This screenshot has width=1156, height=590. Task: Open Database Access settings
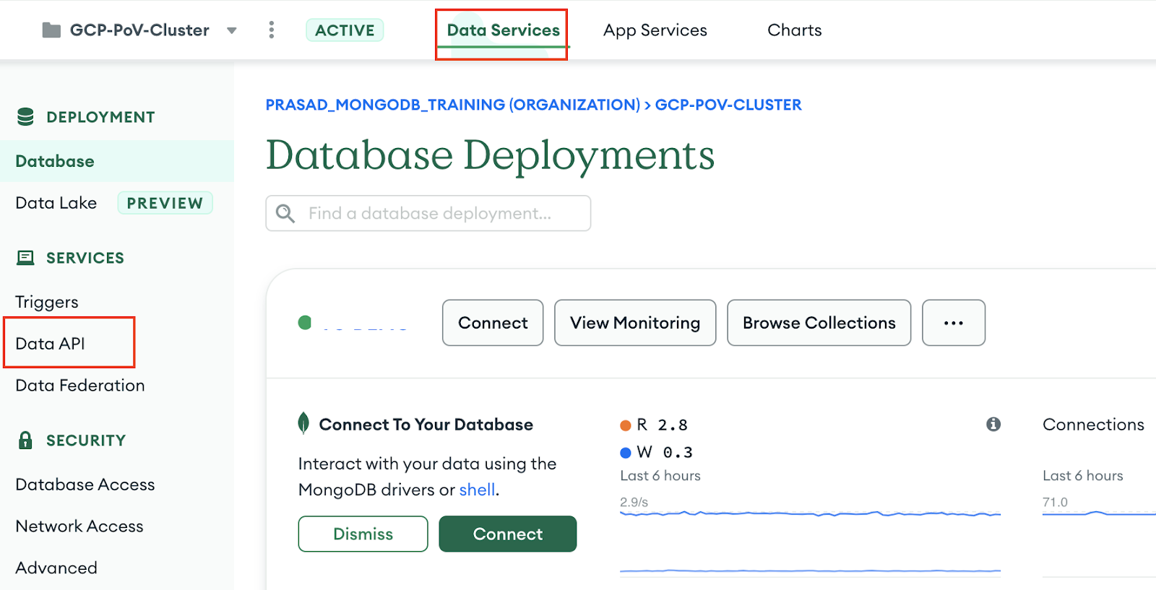tap(85, 485)
